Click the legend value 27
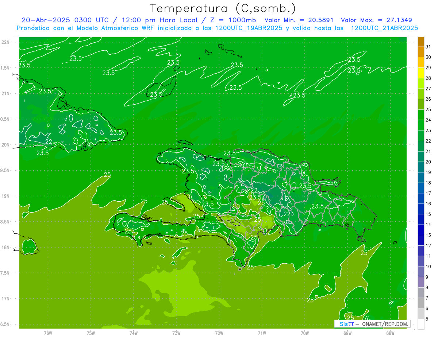The image size is (438, 338). 428,89
